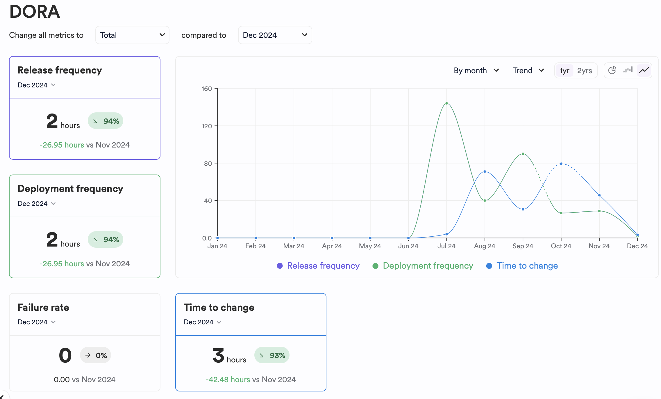The height and width of the screenshot is (399, 661).
Task: Click the Aug 24 Time to change data point
Action: pos(485,172)
